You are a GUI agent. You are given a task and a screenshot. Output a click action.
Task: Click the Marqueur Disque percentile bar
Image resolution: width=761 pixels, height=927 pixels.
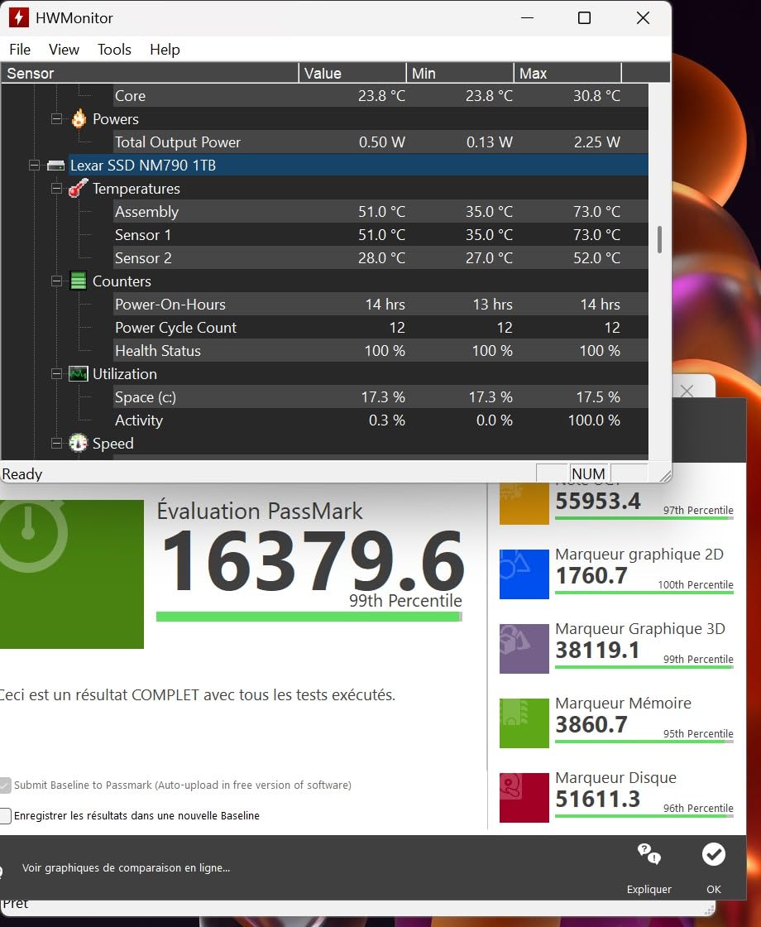[x=644, y=816]
